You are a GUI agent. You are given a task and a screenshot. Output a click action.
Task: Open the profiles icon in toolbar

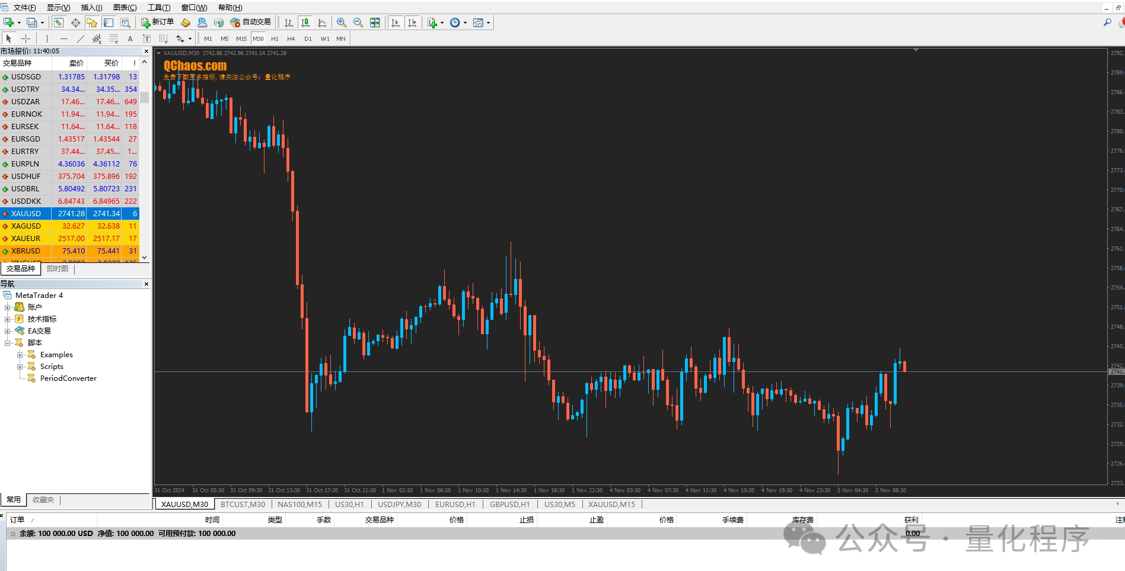click(x=32, y=23)
